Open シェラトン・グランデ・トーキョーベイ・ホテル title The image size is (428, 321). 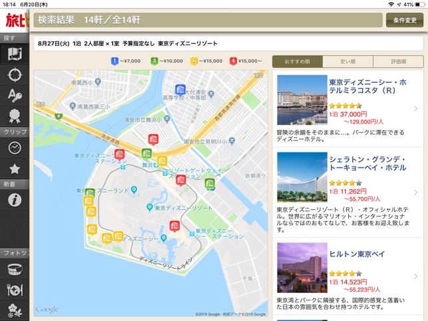[367, 163]
